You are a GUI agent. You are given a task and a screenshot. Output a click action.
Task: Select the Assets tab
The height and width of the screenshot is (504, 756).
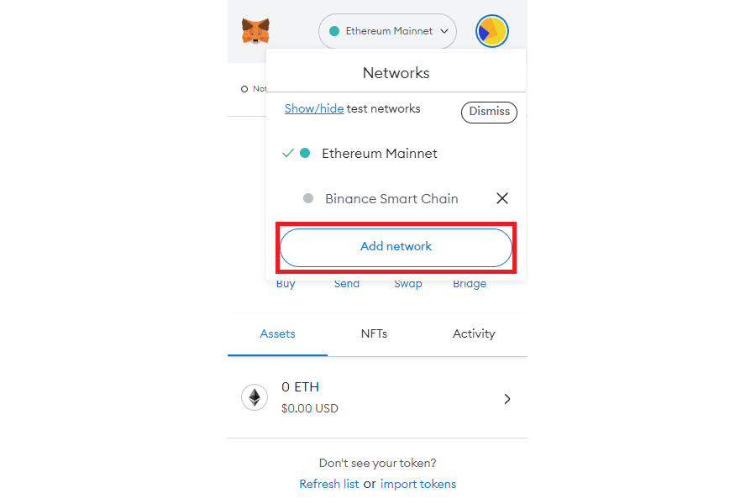278,333
